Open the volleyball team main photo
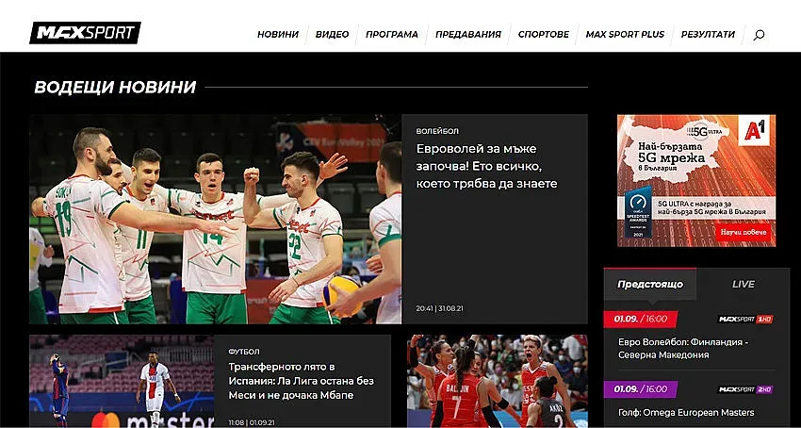801x428 pixels. coord(215,220)
